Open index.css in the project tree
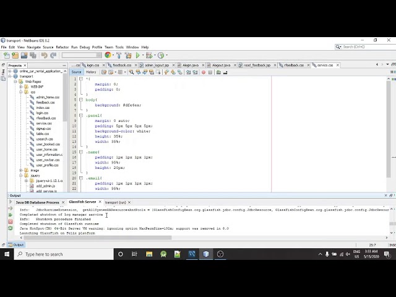 (43, 108)
